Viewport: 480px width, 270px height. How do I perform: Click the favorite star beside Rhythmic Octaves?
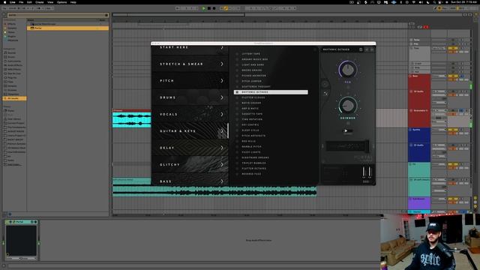pos(237,92)
